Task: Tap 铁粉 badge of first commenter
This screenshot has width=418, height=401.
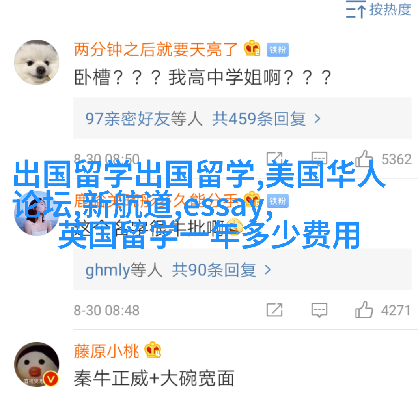Action: pyautogui.click(x=278, y=50)
